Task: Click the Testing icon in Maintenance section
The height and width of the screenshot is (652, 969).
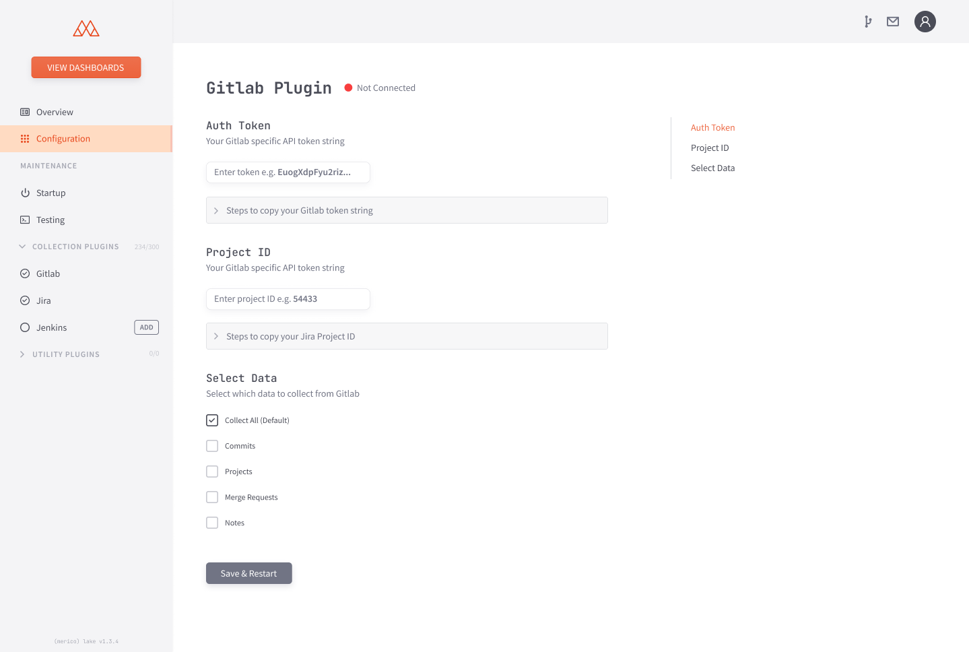Action: [24, 220]
